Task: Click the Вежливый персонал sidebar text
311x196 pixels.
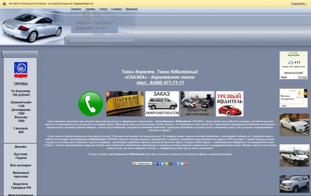Action: 21,175
